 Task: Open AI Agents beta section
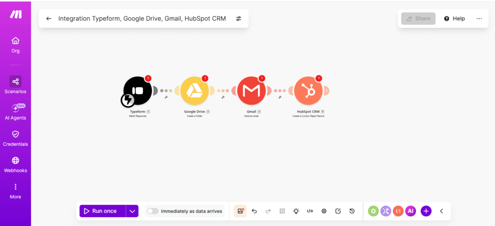[x=15, y=112]
